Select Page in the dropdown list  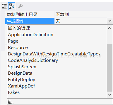click(57, 41)
